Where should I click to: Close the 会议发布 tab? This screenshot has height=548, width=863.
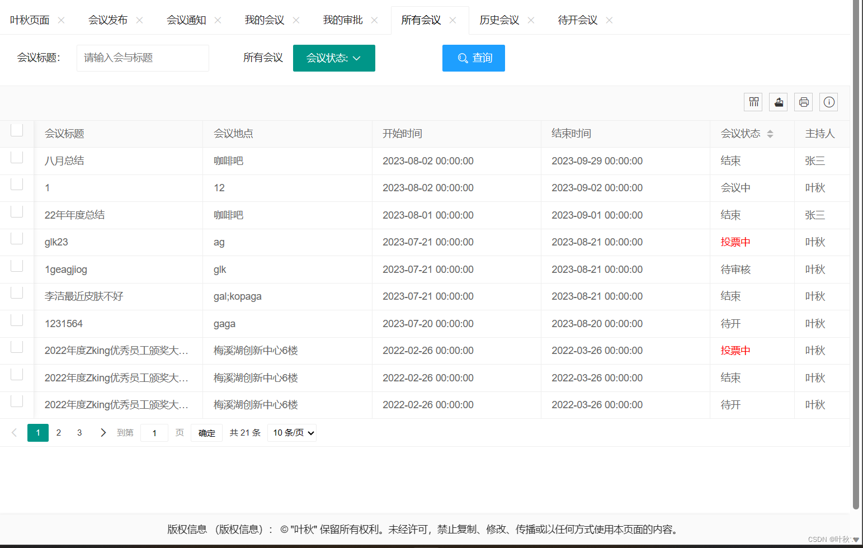(x=140, y=20)
